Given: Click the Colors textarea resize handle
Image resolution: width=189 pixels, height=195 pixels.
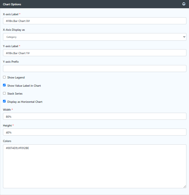Looking at the screenshot, I should click(185, 187).
